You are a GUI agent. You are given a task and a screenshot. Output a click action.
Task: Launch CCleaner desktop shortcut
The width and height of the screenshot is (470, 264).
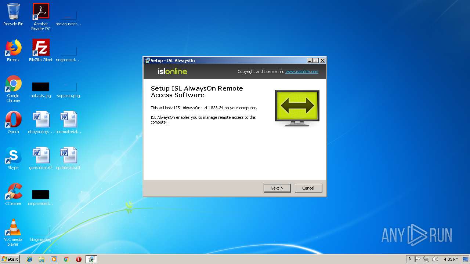(x=13, y=194)
